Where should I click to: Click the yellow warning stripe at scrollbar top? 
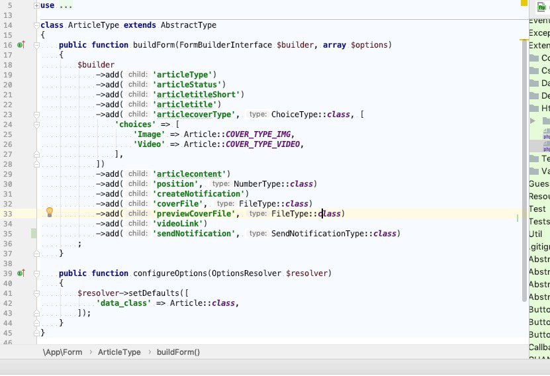(524, 40)
